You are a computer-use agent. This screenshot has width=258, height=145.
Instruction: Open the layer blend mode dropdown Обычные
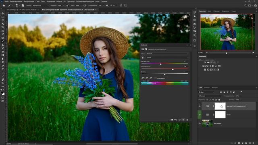[210, 96]
